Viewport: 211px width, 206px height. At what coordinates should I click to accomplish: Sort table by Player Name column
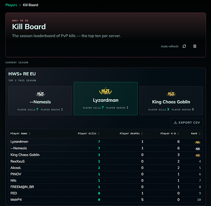click(20, 133)
